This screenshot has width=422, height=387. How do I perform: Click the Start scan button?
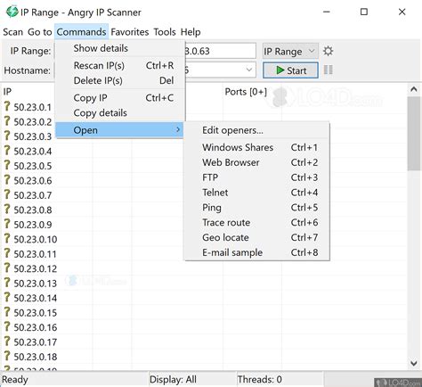290,70
